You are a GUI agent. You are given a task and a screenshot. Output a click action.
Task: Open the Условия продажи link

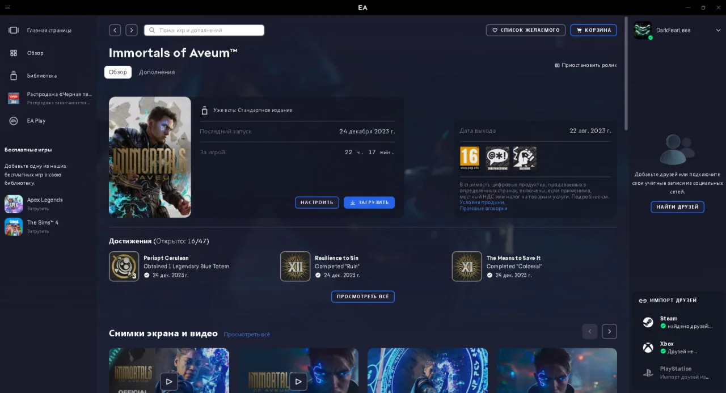coord(482,202)
